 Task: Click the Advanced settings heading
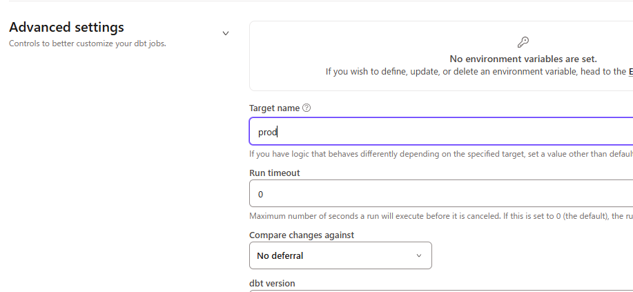66,28
